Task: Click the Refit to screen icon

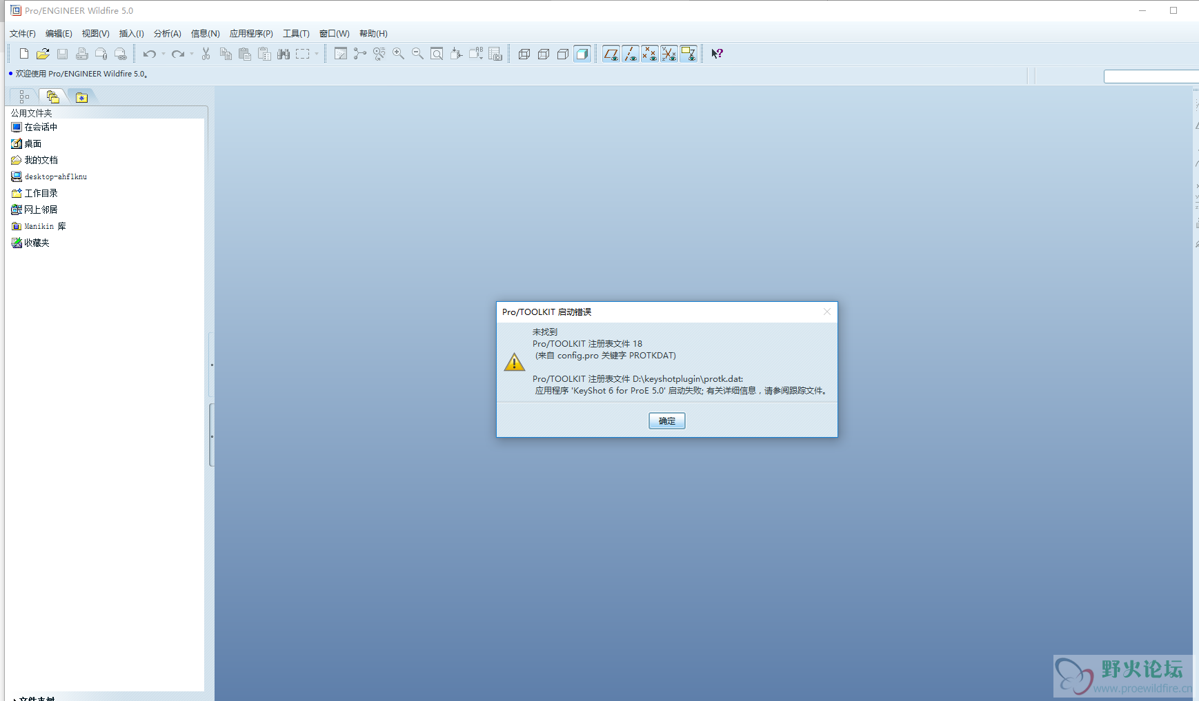Action: pyautogui.click(x=437, y=54)
